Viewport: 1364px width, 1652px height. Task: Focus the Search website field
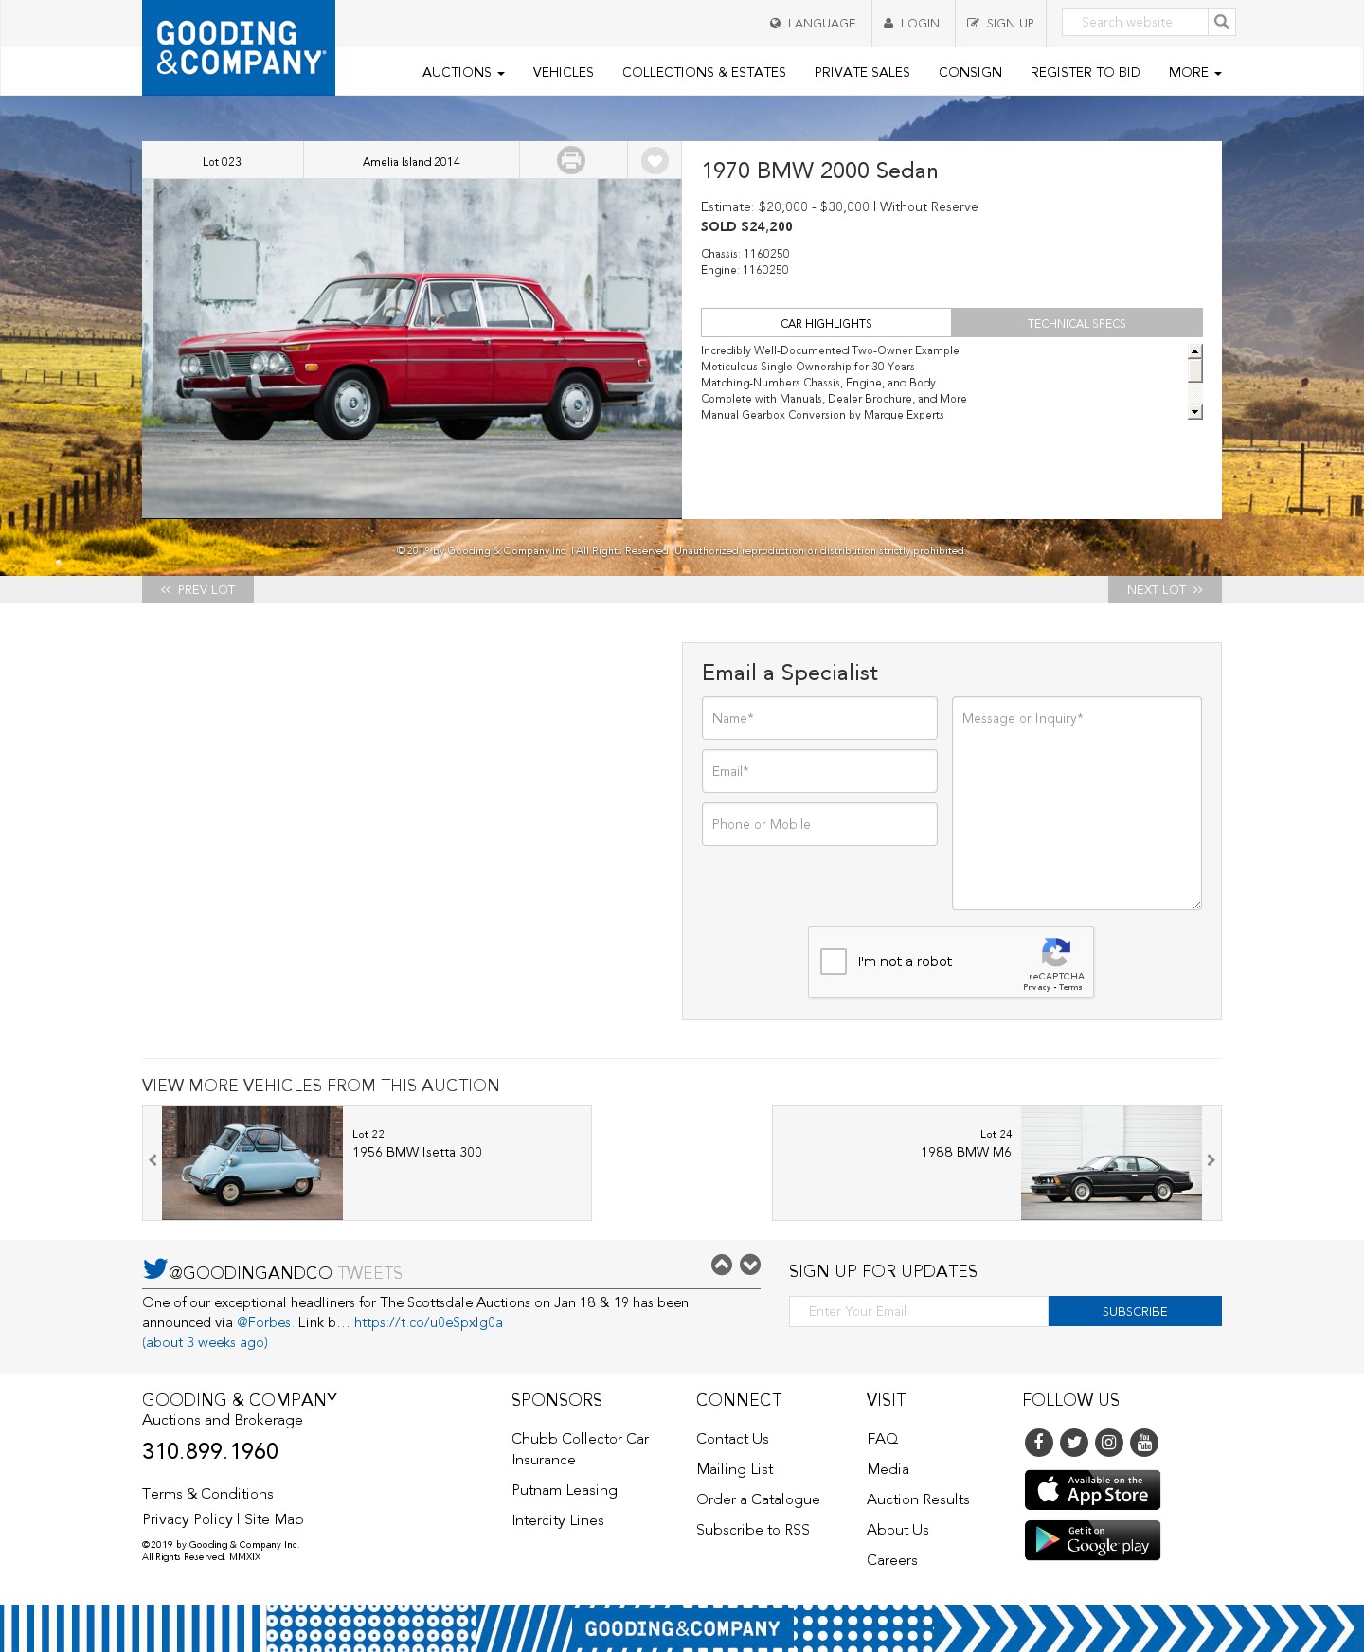(1135, 22)
